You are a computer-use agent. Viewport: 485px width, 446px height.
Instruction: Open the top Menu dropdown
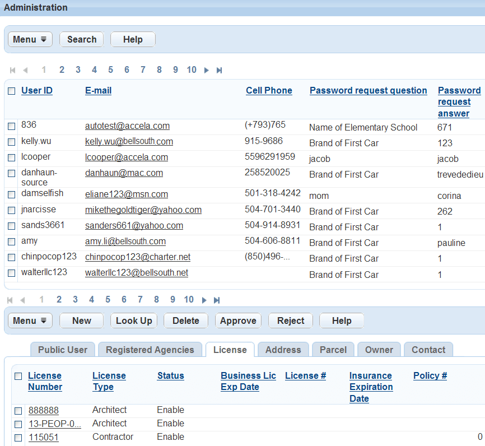(30, 40)
